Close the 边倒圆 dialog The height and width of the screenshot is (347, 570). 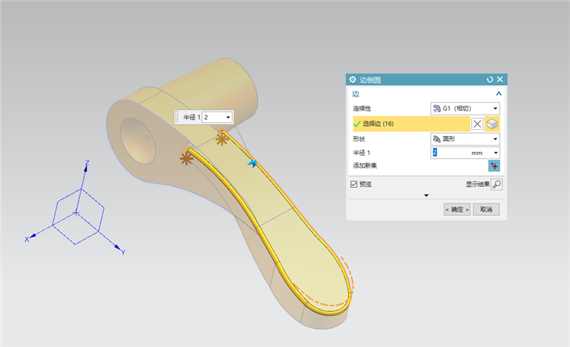click(x=500, y=79)
